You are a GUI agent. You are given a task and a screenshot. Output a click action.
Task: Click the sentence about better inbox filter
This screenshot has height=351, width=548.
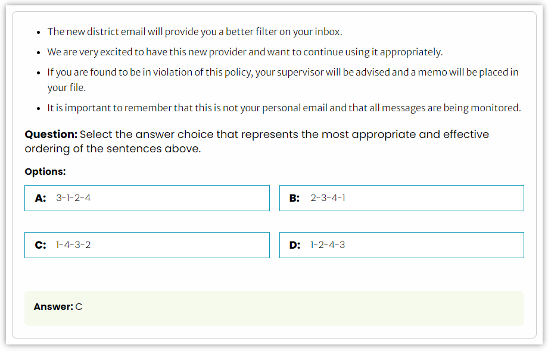(195, 32)
